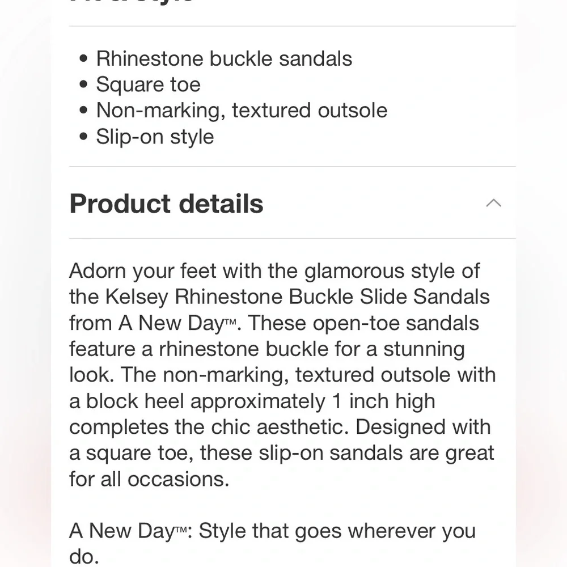Select the 'Rhinestone buckle sandals' bullet item
This screenshot has height=567, width=567.
[x=224, y=58]
